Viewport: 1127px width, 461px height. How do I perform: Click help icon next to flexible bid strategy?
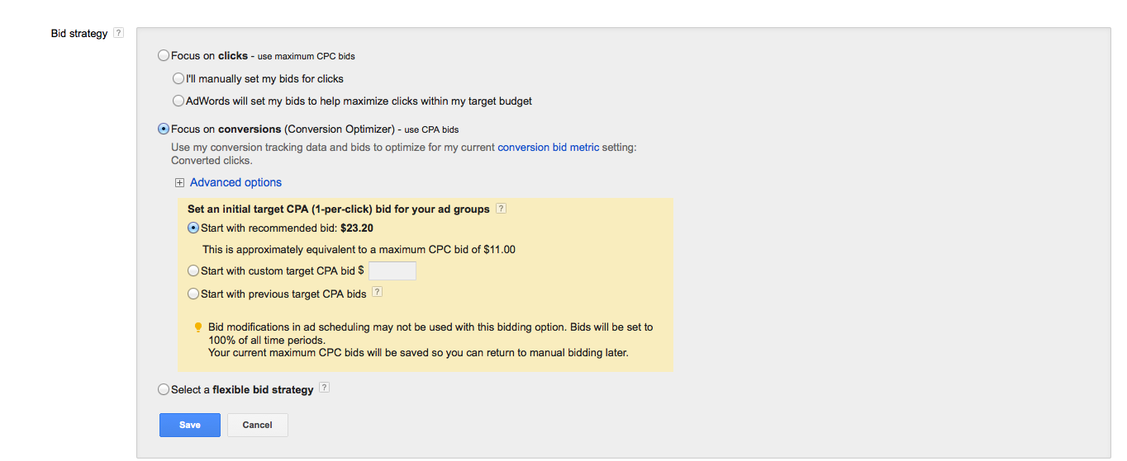point(324,388)
